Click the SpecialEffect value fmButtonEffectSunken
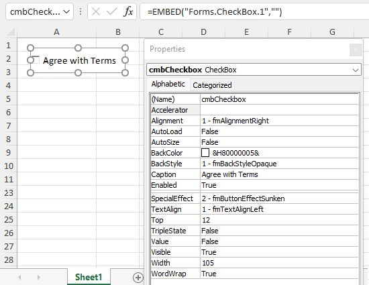The height and width of the screenshot is (285, 369). pyautogui.click(x=279, y=198)
